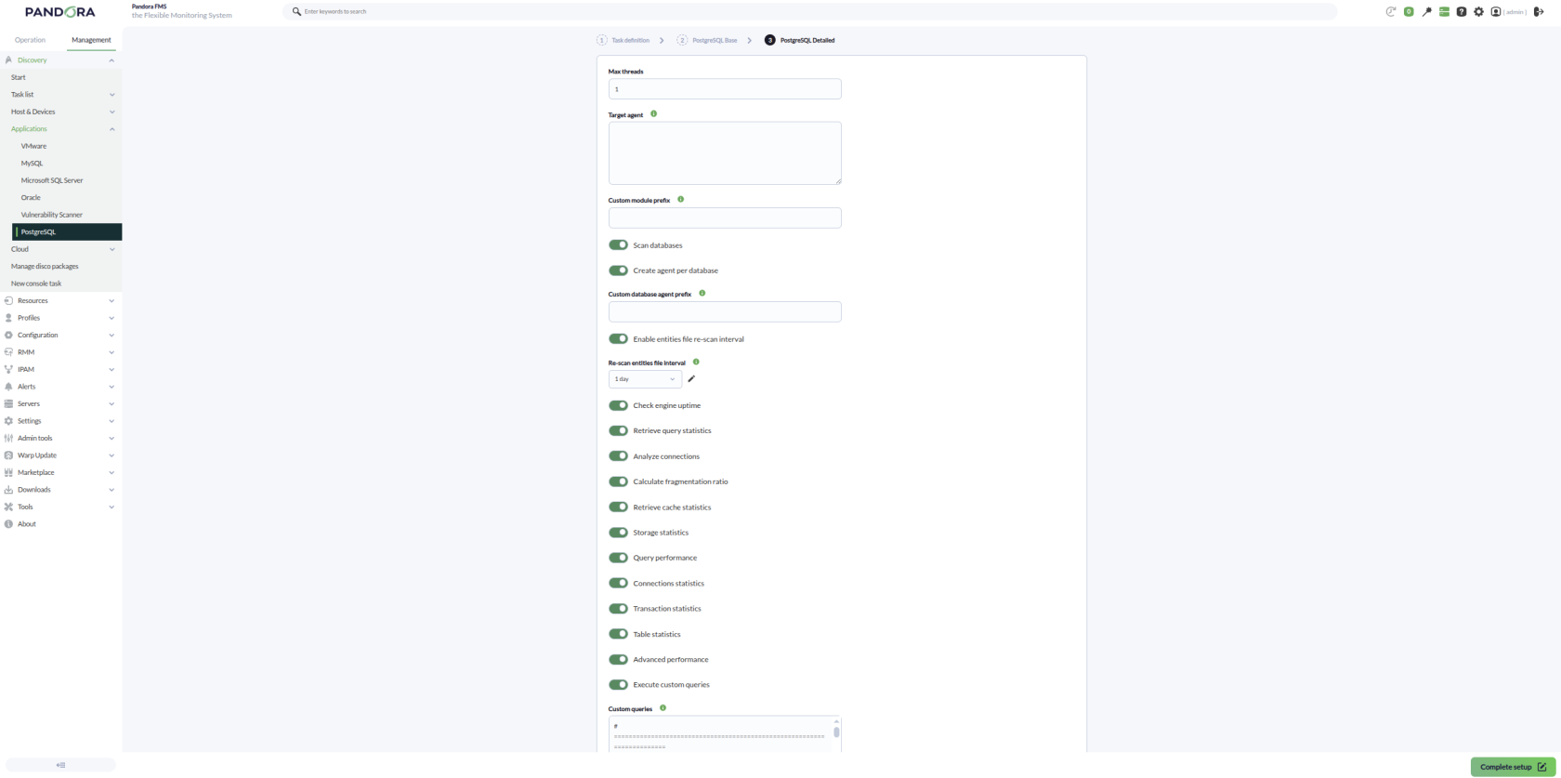Image resolution: width=1561 pixels, height=778 pixels.
Task: Open the 1 day interval dropdown
Action: point(645,379)
